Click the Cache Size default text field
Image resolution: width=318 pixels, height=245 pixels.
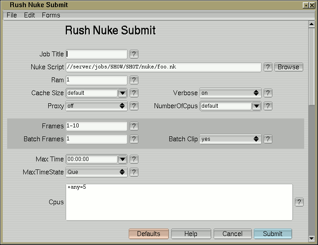tap(92, 93)
